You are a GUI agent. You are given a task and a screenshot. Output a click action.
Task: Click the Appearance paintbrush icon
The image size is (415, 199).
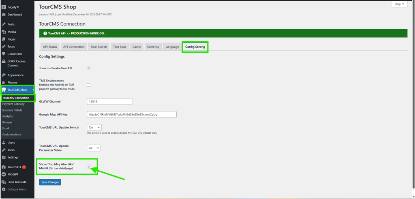[4, 75]
